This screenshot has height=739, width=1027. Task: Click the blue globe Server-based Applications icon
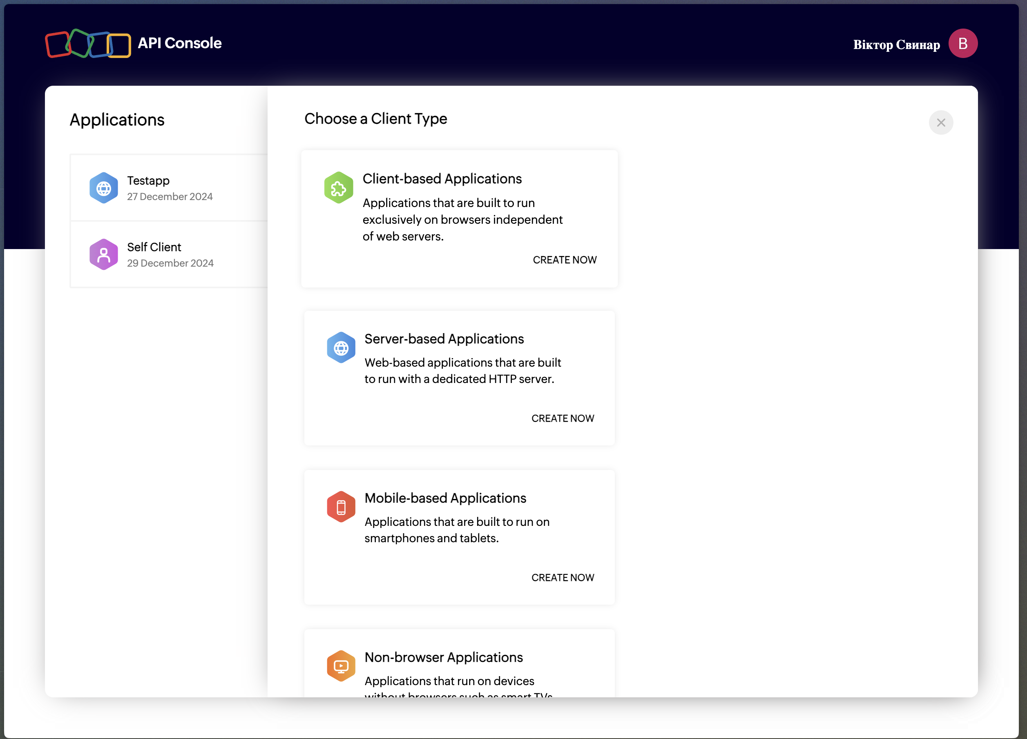coord(341,347)
